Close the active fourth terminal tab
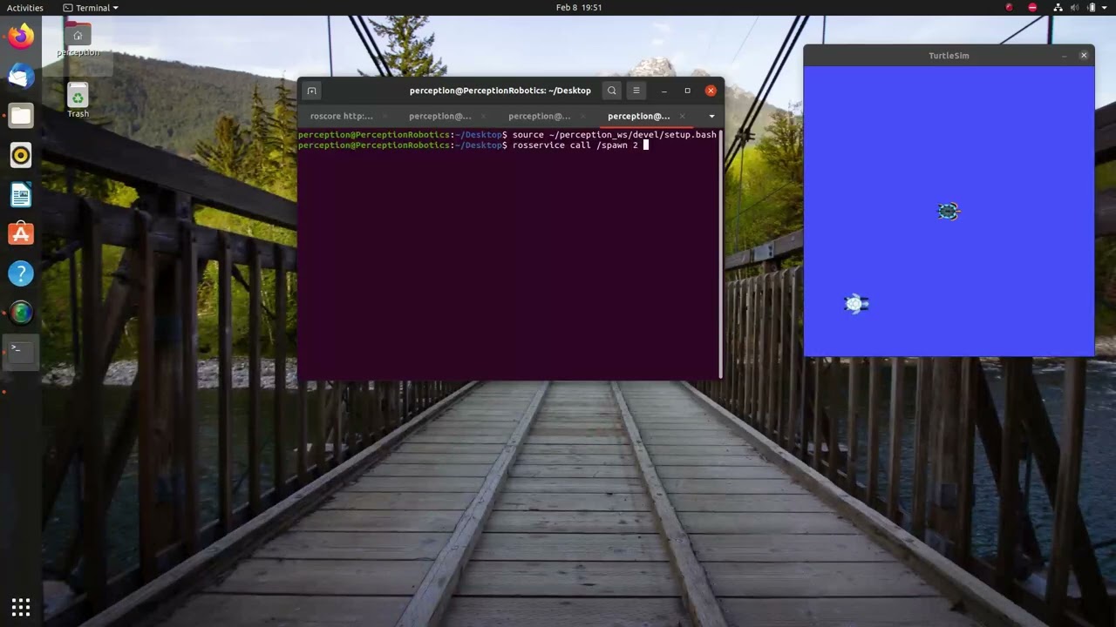Image resolution: width=1116 pixels, height=627 pixels. point(683,116)
